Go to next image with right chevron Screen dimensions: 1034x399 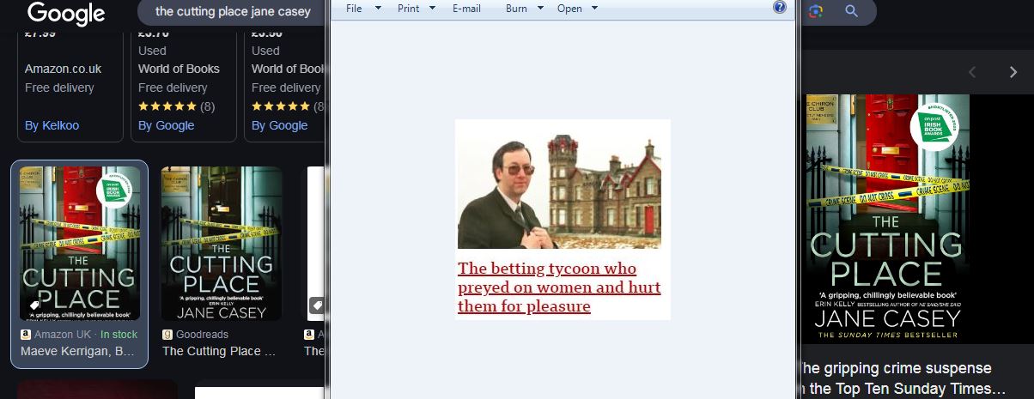pos(1013,72)
